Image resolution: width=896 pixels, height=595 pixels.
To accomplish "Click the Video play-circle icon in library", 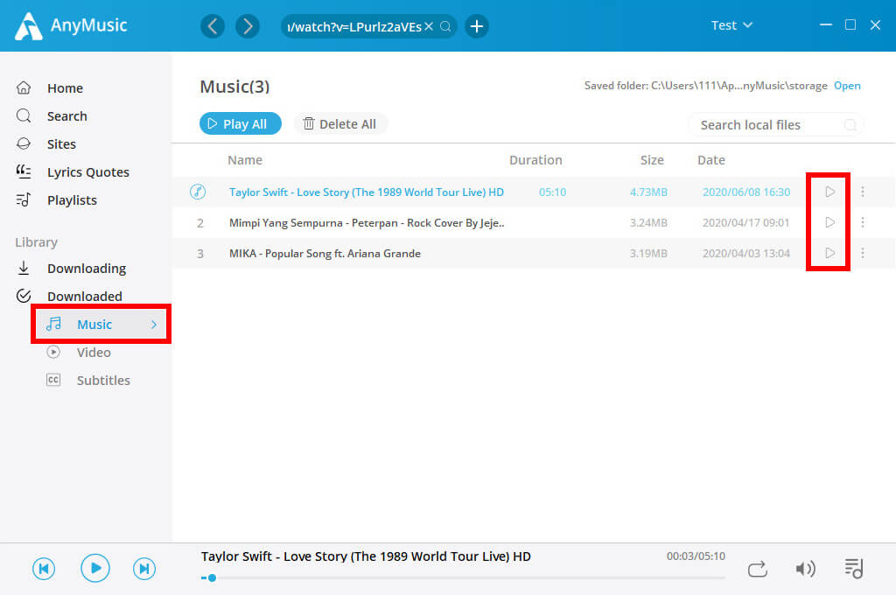I will tap(53, 352).
